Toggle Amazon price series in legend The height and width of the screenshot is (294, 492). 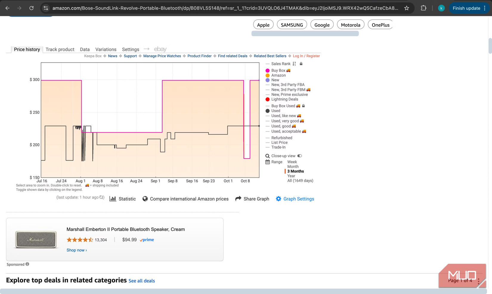276,75
